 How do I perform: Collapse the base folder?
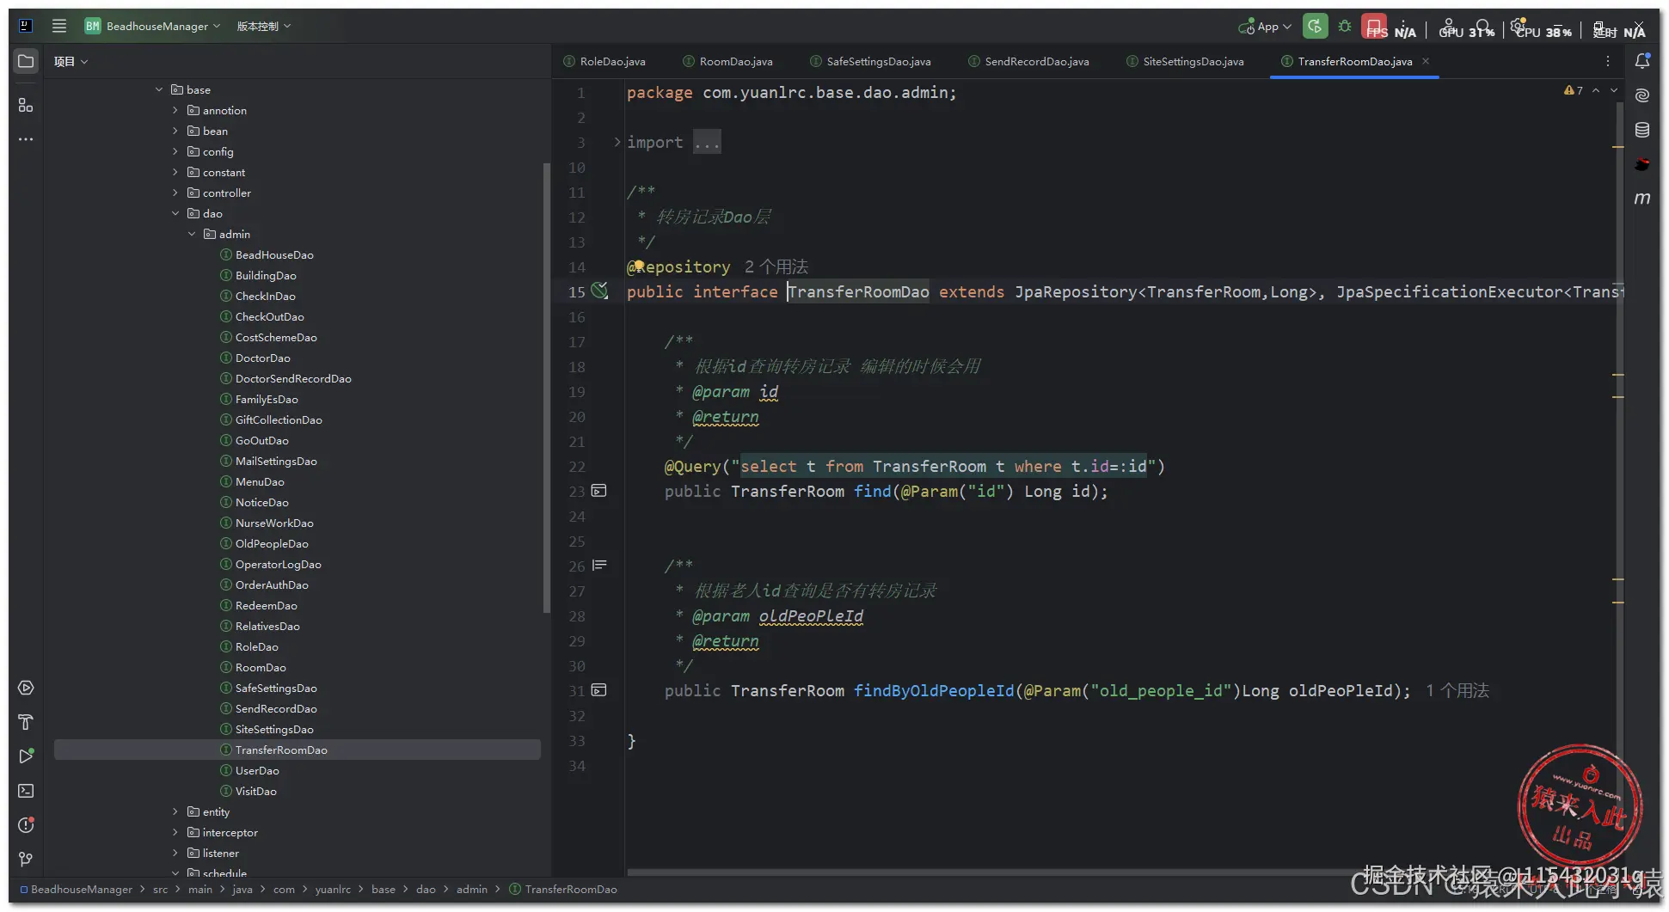point(159,89)
